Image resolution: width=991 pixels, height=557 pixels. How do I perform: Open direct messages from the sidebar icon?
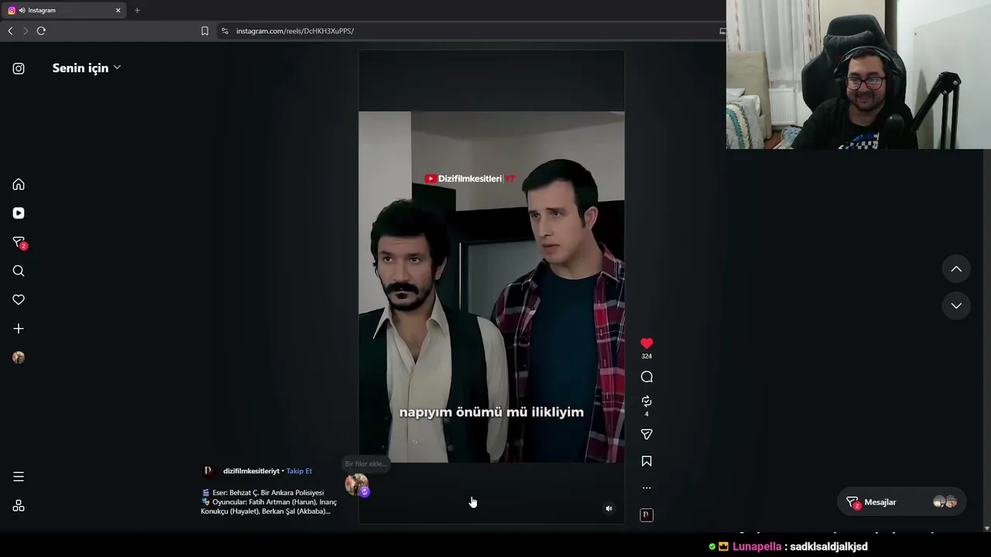(19, 242)
